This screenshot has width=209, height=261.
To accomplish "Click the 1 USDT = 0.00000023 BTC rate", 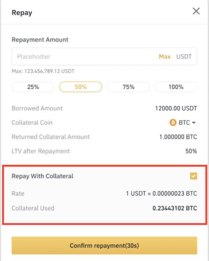I will point(162,193).
